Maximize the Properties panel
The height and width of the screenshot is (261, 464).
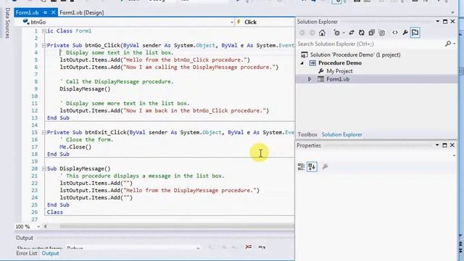point(444,145)
